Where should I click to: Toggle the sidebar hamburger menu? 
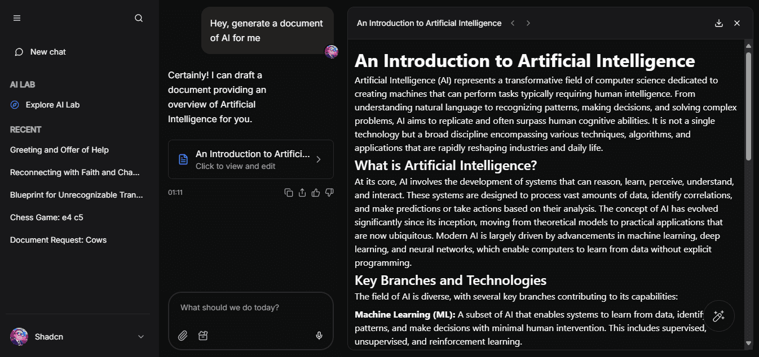17,18
